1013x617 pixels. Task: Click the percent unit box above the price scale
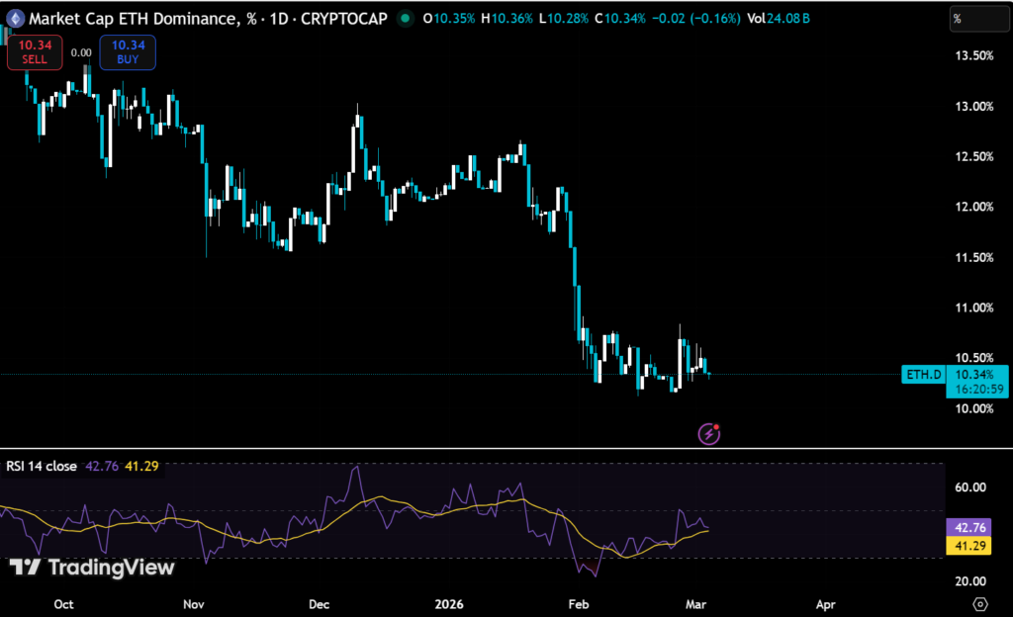pyautogui.click(x=978, y=17)
